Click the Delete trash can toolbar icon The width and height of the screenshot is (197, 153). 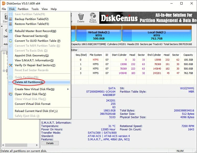(x=81, y=17)
